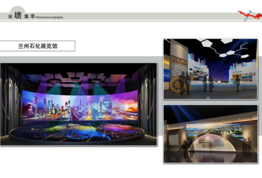Click the red dragon ribbon logo
The height and width of the screenshot is (178, 262).
tap(250, 15)
